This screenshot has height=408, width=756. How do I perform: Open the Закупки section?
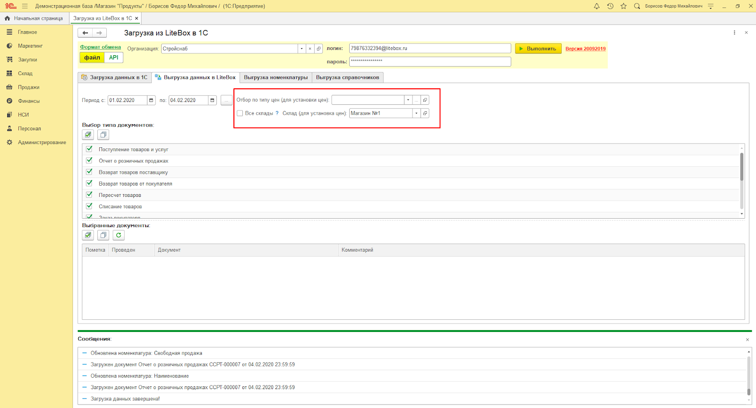point(27,59)
